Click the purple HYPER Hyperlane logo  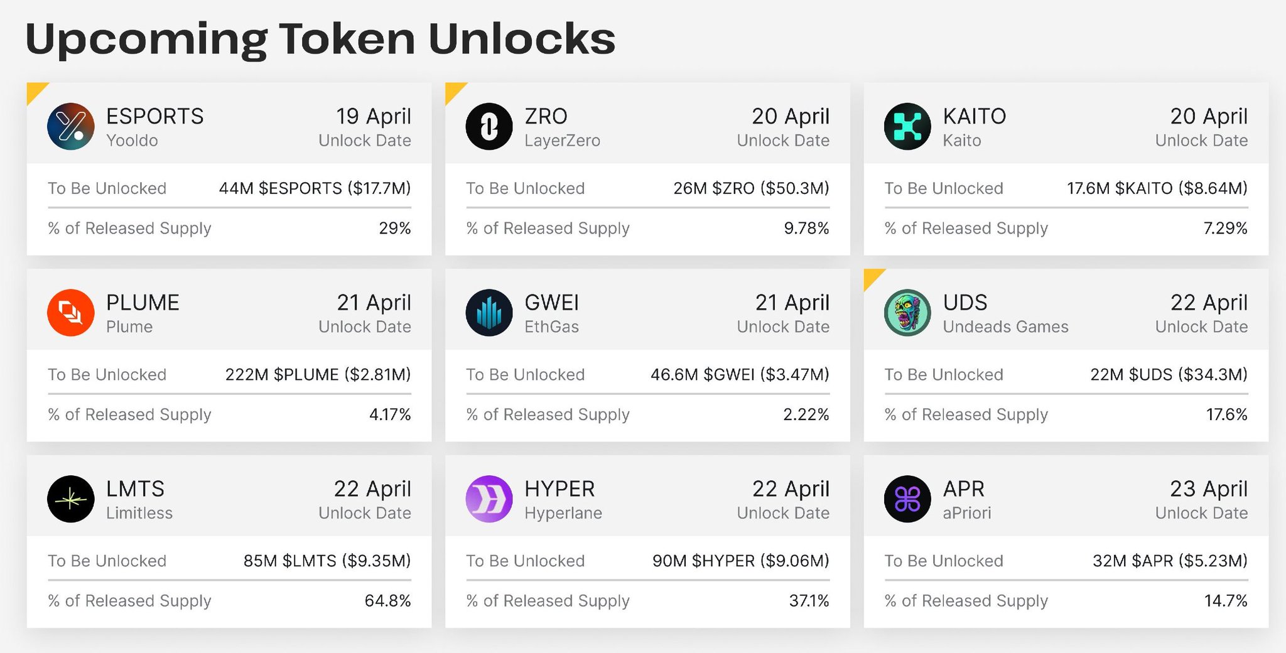[x=489, y=499]
